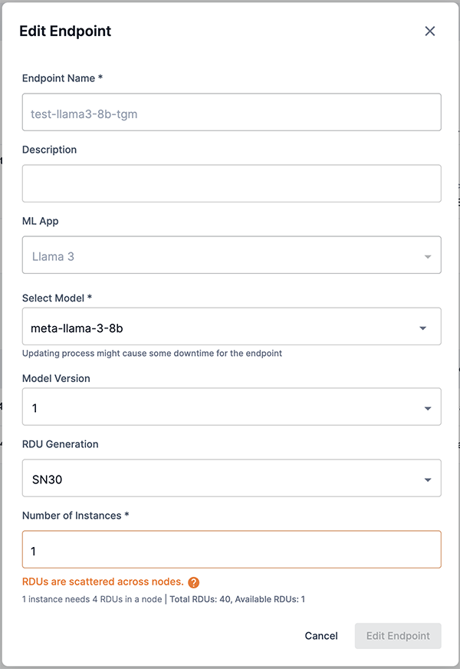Close the Edit Endpoint dialog with X
The height and width of the screenshot is (669, 460).
[430, 31]
